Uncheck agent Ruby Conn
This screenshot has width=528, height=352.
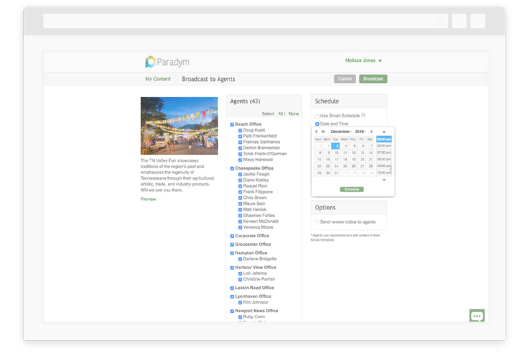point(240,318)
